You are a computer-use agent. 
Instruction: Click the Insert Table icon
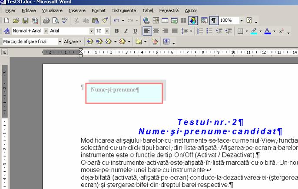pos(165,20)
